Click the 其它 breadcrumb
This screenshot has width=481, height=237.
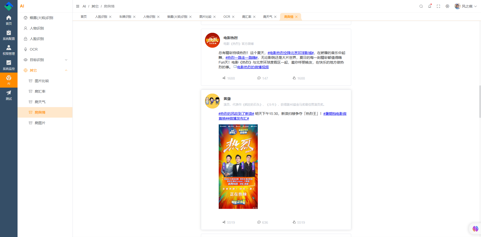click(x=95, y=6)
